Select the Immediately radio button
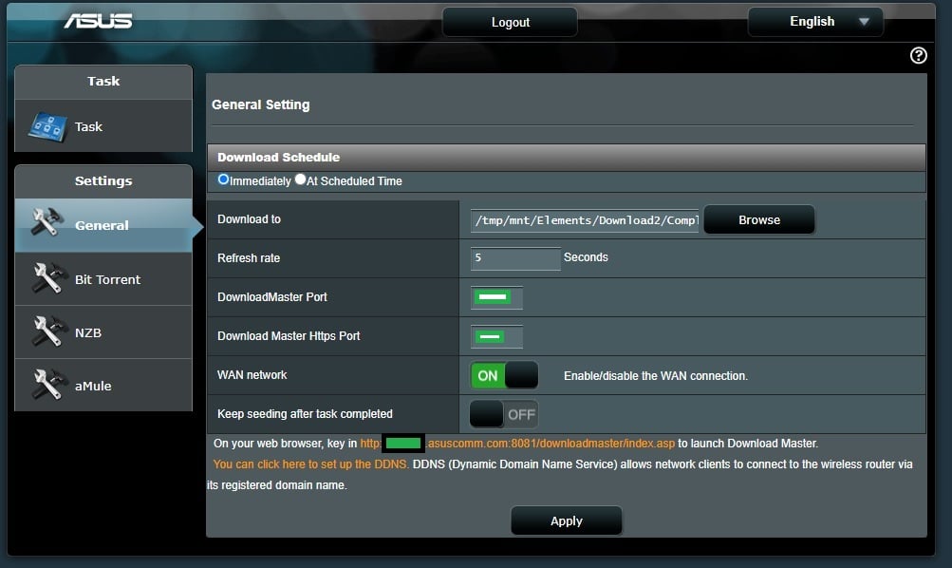952x568 pixels. click(223, 180)
